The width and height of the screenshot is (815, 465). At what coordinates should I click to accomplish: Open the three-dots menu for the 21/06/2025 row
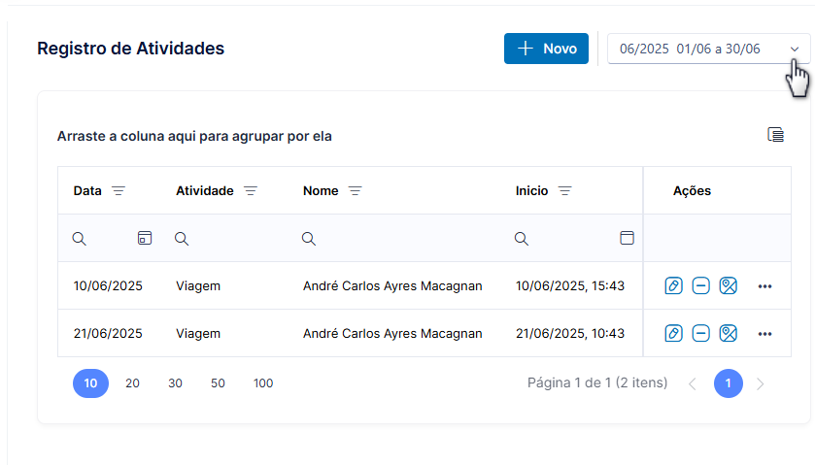pos(764,334)
